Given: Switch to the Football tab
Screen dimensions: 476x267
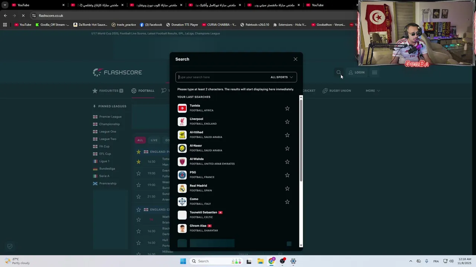Looking at the screenshot, I should pyautogui.click(x=143, y=90).
